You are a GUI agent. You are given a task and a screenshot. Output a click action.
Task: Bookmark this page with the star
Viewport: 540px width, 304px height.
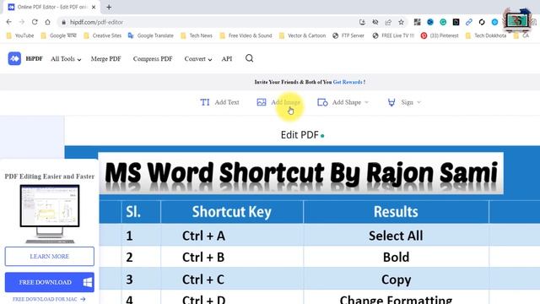402,22
